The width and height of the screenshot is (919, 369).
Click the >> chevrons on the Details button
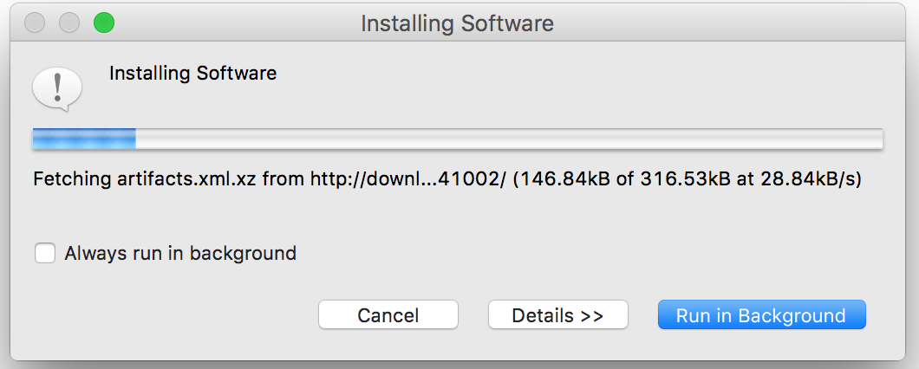(591, 315)
